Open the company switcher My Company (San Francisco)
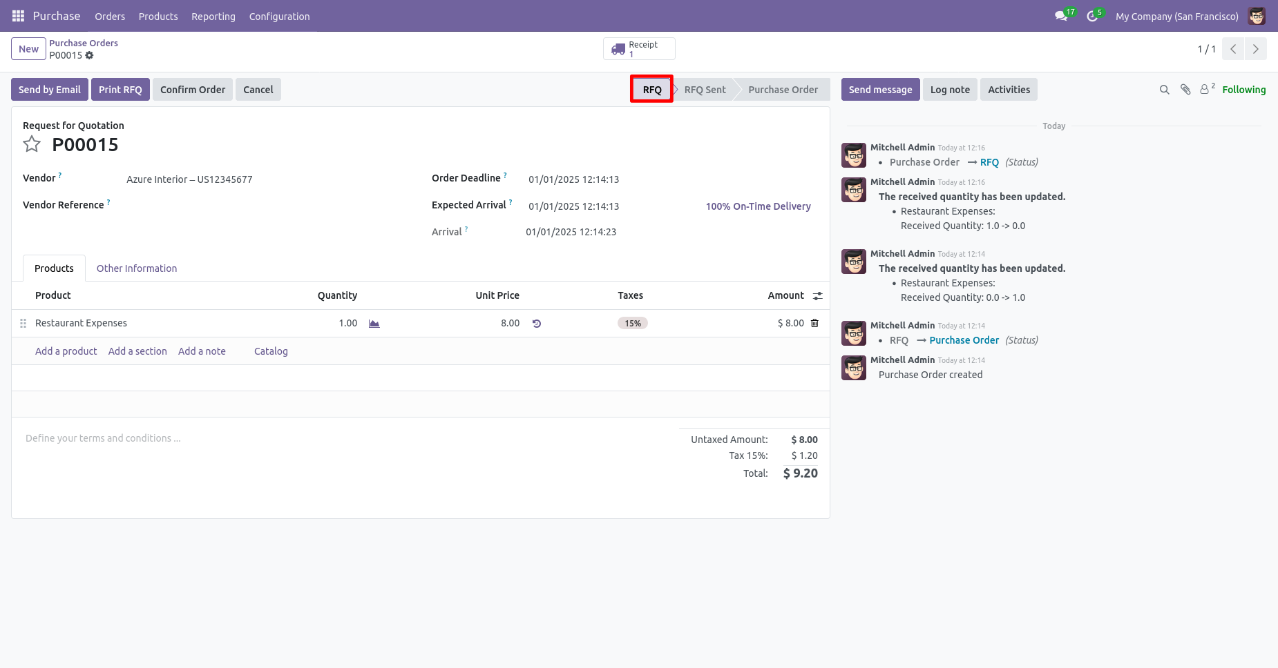 1176,16
